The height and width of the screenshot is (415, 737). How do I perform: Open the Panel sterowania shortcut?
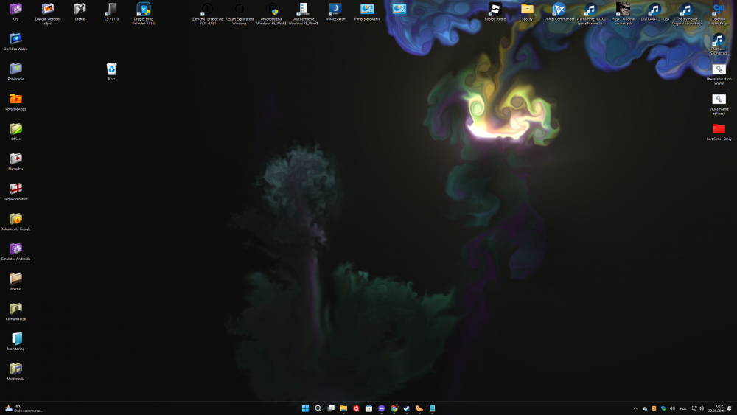[367, 10]
